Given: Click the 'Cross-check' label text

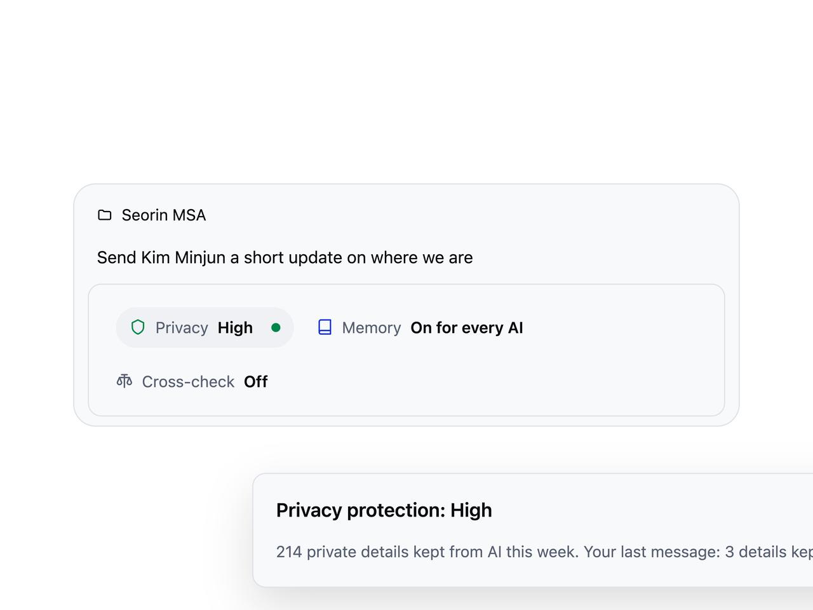Looking at the screenshot, I should tap(188, 381).
